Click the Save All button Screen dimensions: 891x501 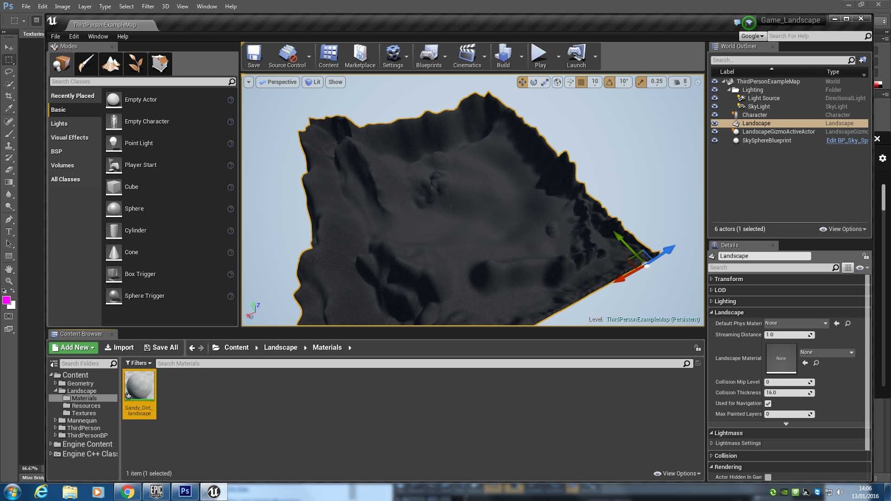pyautogui.click(x=161, y=347)
